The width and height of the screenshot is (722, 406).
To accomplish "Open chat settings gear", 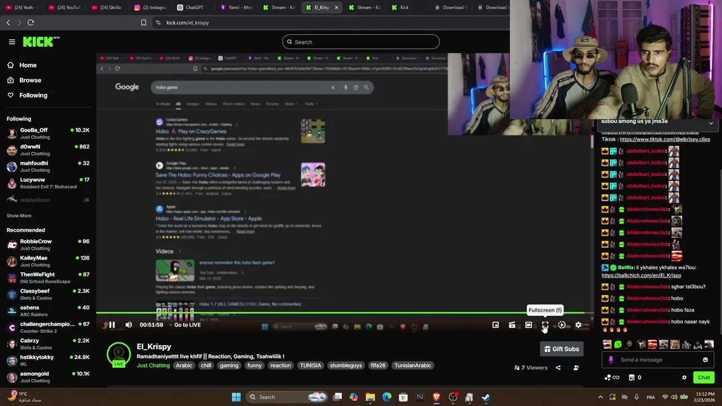I will pyautogui.click(x=684, y=378).
